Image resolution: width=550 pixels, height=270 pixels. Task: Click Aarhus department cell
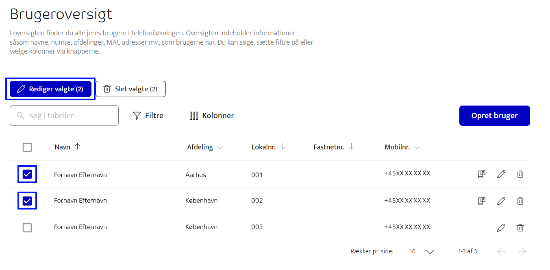[x=196, y=175]
